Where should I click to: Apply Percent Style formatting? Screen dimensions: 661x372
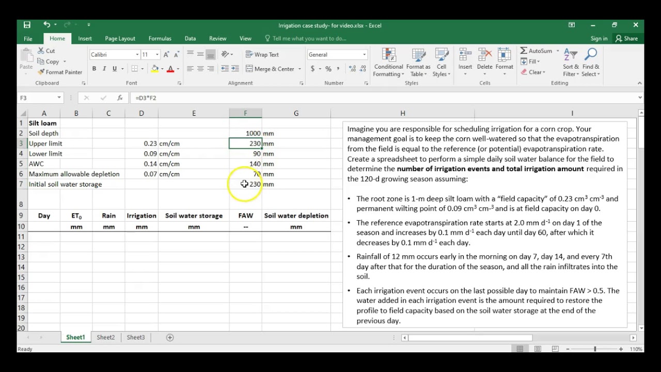coord(328,69)
